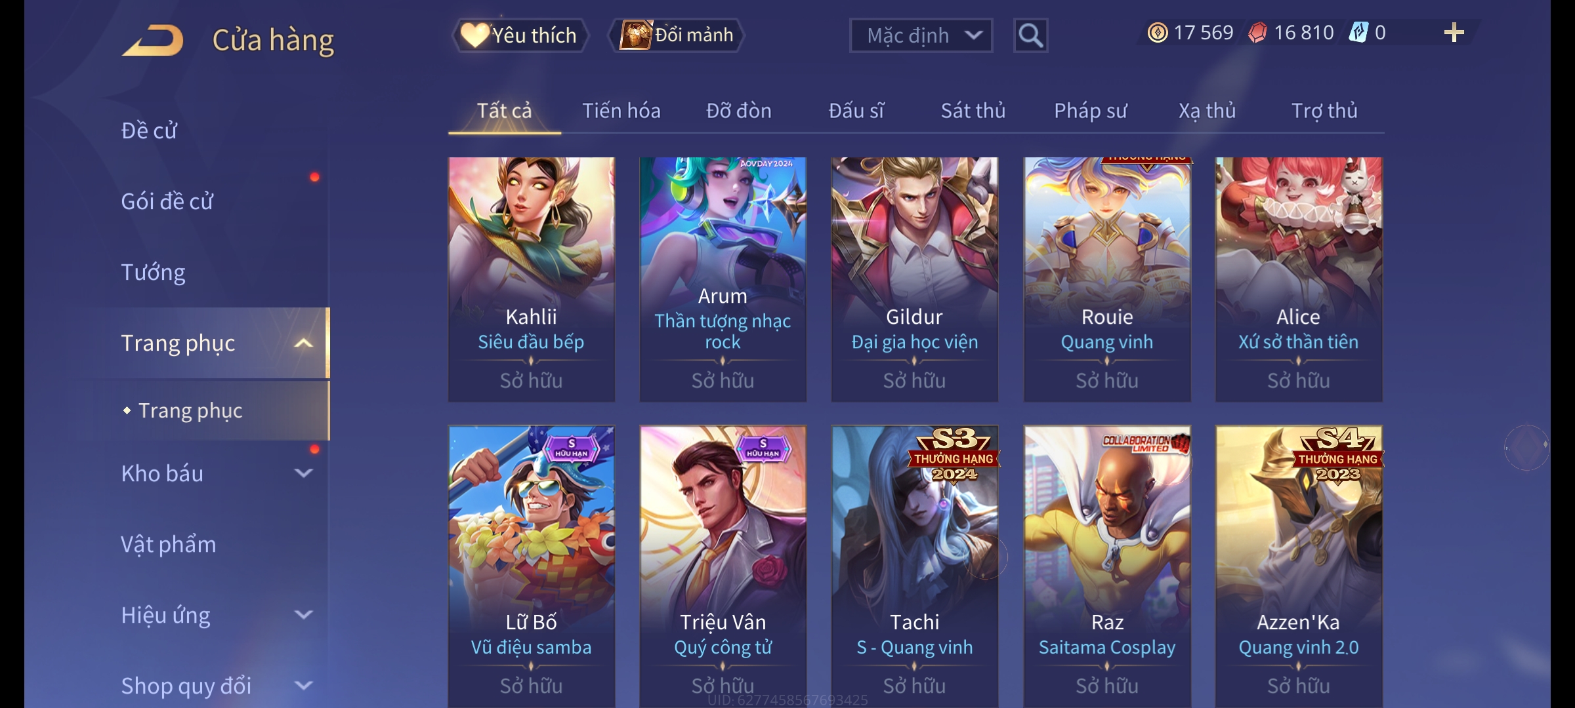The image size is (1575, 708).
Task: Open Yêu thích heart favorites
Action: [520, 35]
